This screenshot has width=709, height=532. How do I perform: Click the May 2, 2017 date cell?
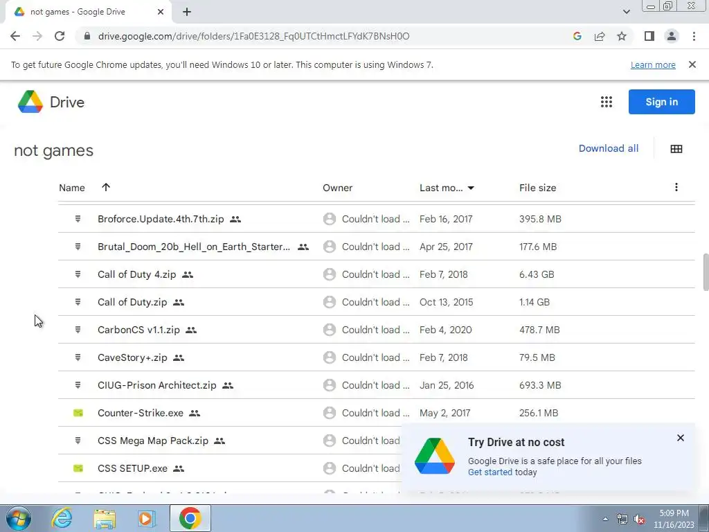pos(445,413)
